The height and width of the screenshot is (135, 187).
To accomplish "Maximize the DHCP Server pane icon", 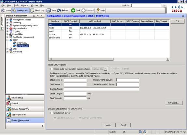I will tap(183, 16).
